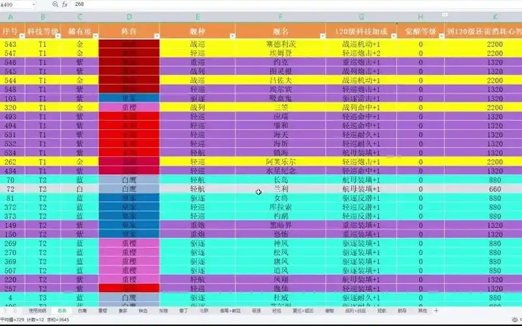This screenshot has width=522, height=326.
Task: Click the first sheet tab navigation arrow
Action: coord(5,310)
